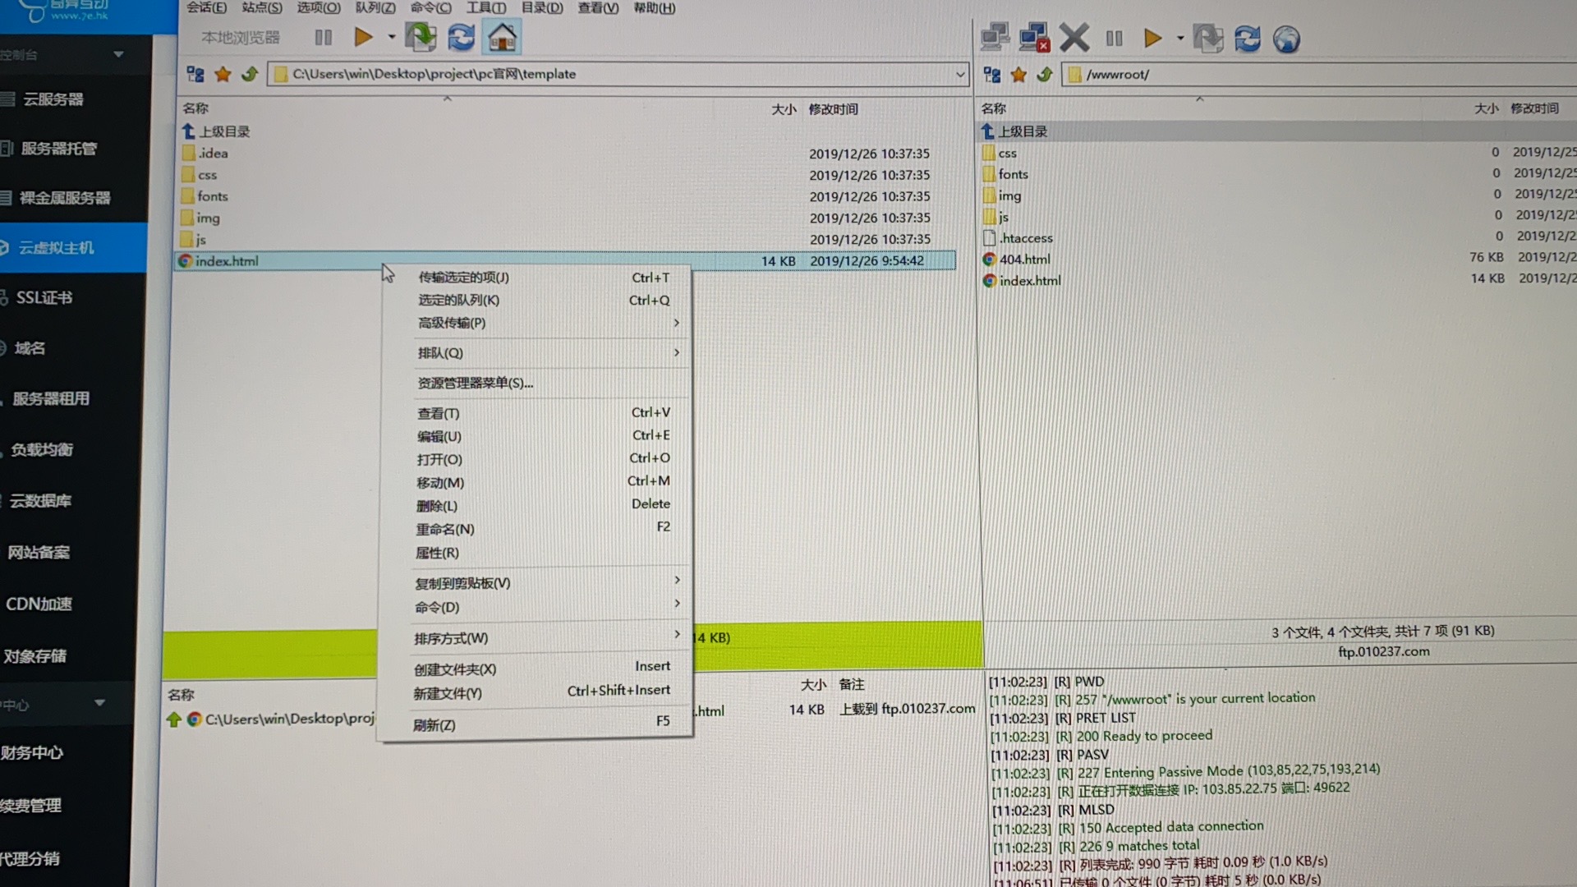Click the remote pane black X abort icon

(1074, 39)
